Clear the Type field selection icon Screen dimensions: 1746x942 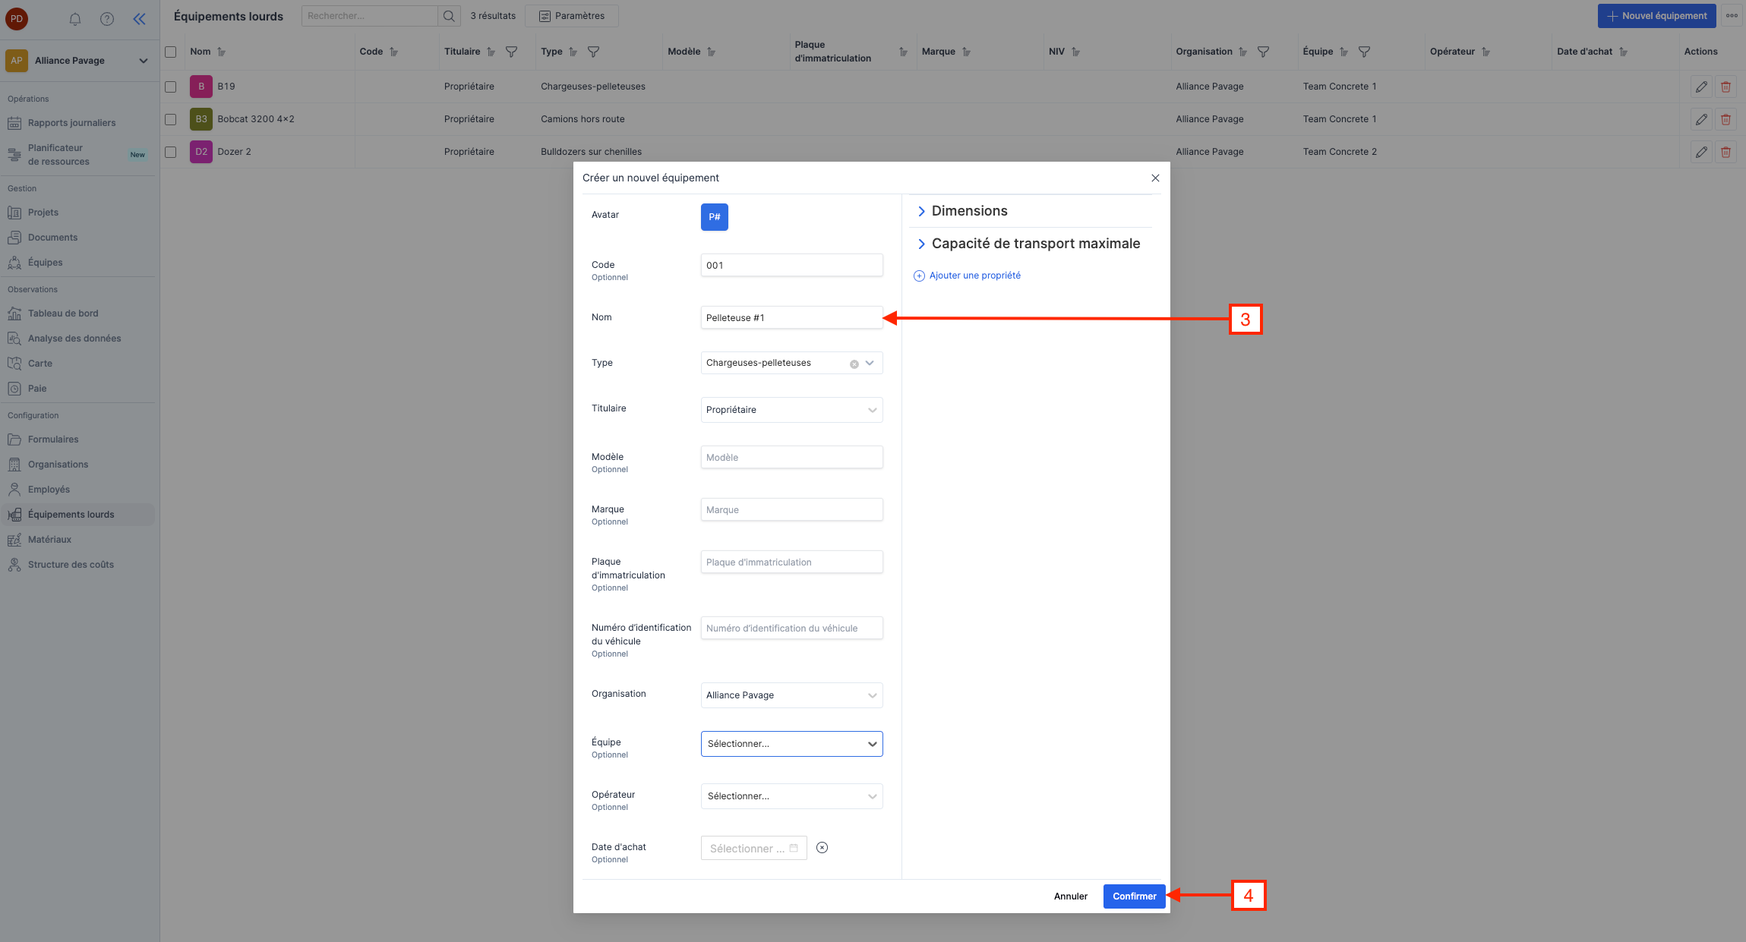coord(854,364)
